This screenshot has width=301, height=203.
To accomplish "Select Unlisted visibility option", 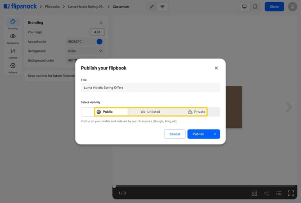I will (x=150, y=111).
